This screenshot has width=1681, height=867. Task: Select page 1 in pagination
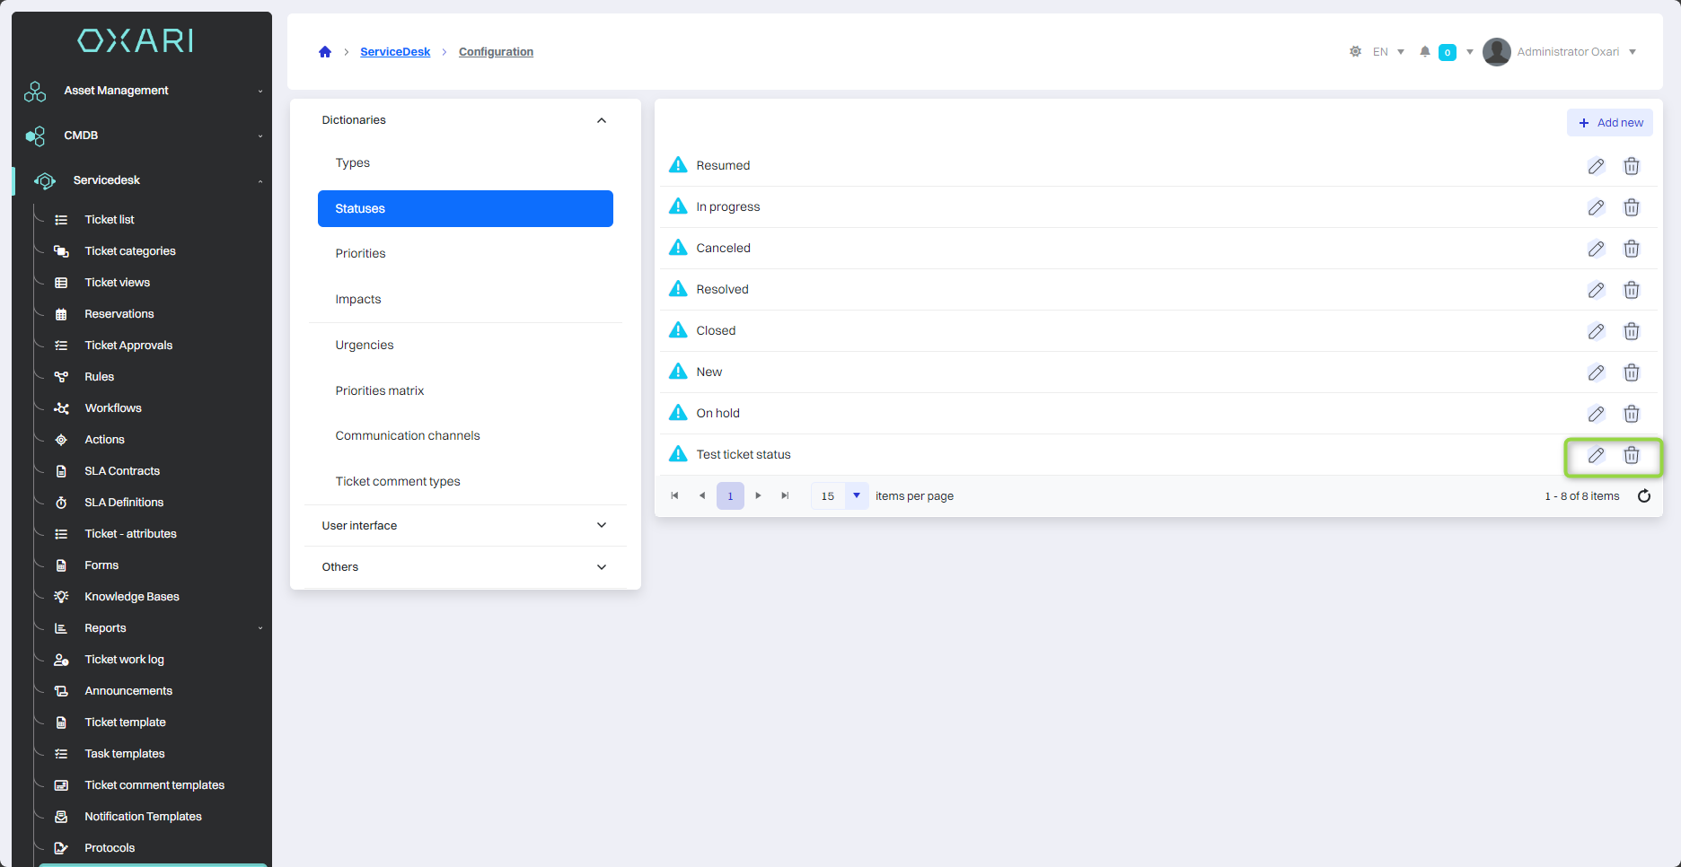coord(730,496)
